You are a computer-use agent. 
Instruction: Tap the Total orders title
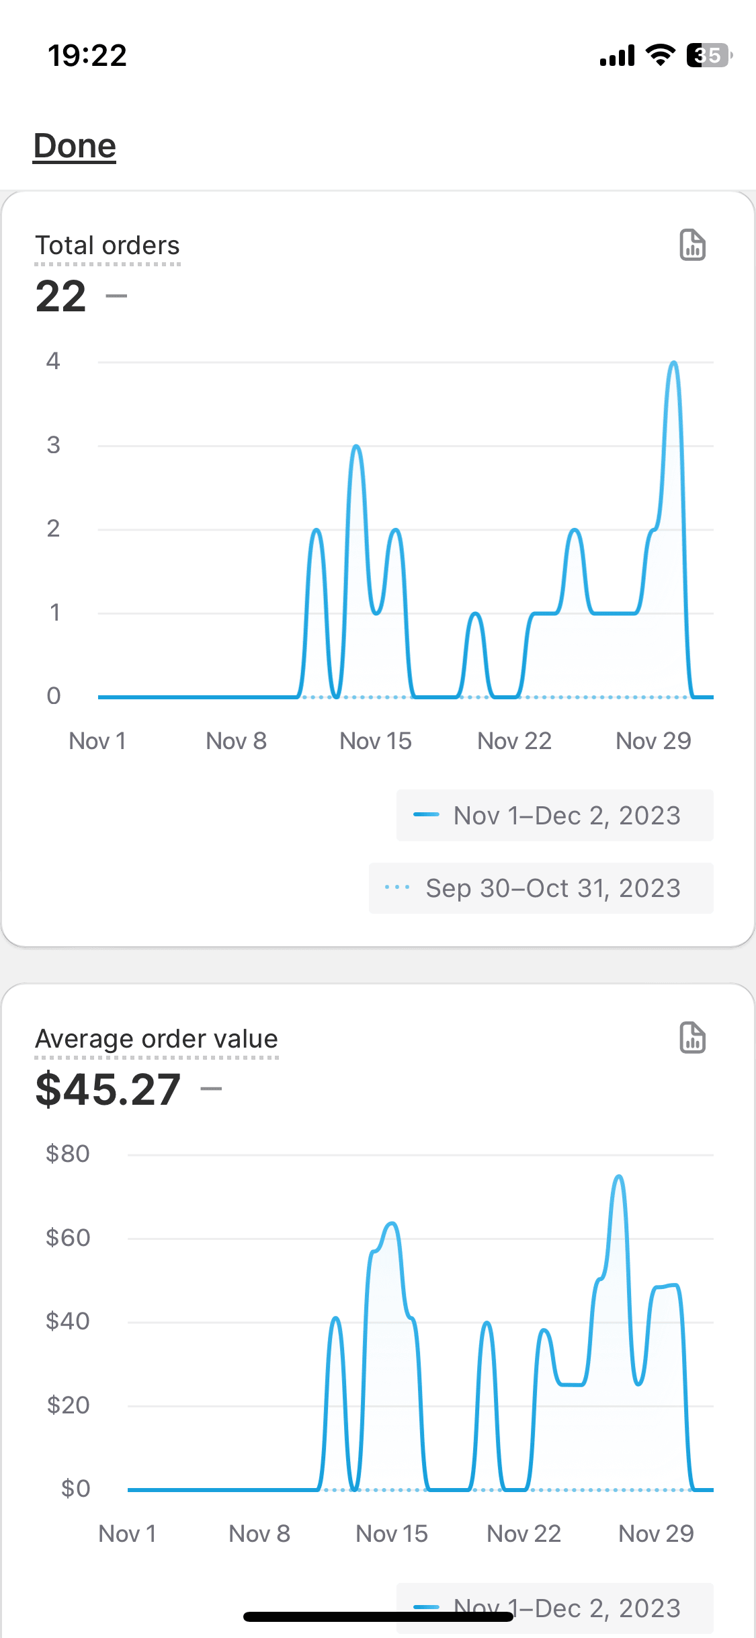click(108, 245)
